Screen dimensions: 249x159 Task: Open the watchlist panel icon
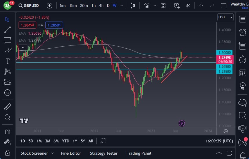coord(242,19)
